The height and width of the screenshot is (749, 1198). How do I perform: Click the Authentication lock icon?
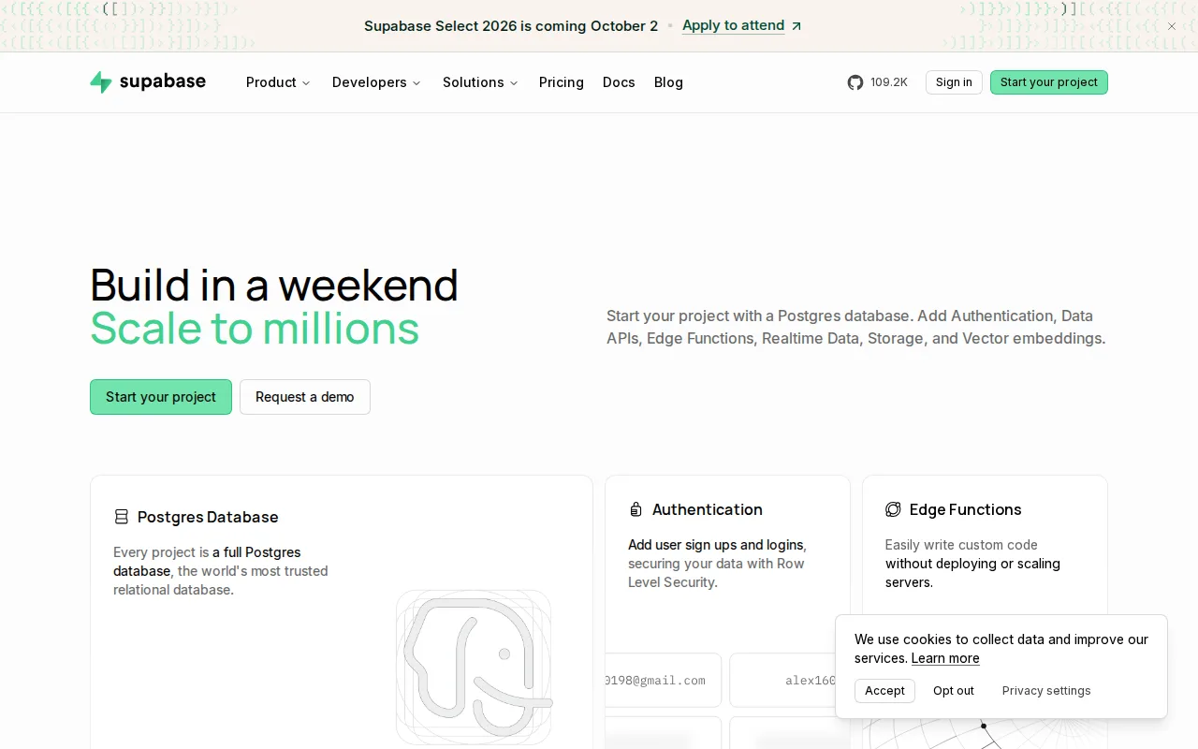click(x=636, y=509)
